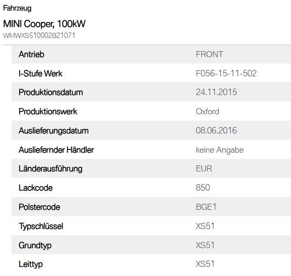
Task: Select delivery date 08.06.2016
Action: (x=216, y=131)
